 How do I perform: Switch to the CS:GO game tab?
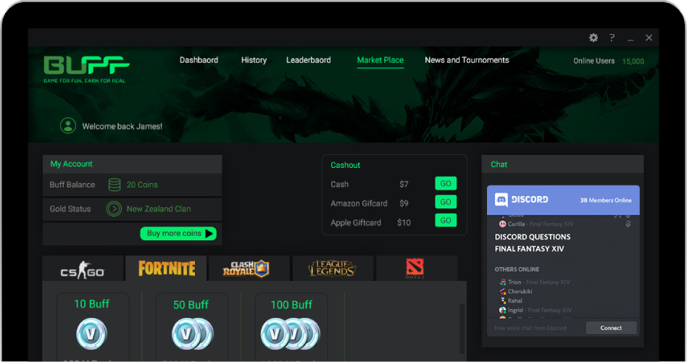[83, 269]
